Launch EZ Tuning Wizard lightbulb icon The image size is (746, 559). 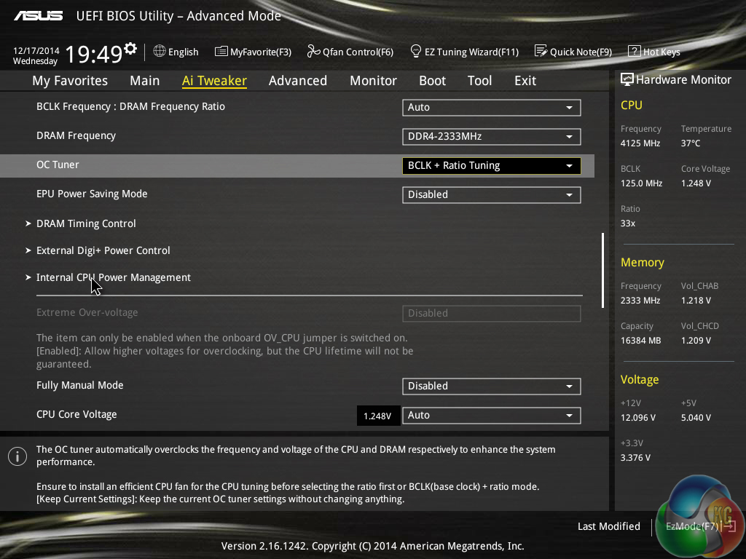pos(416,52)
